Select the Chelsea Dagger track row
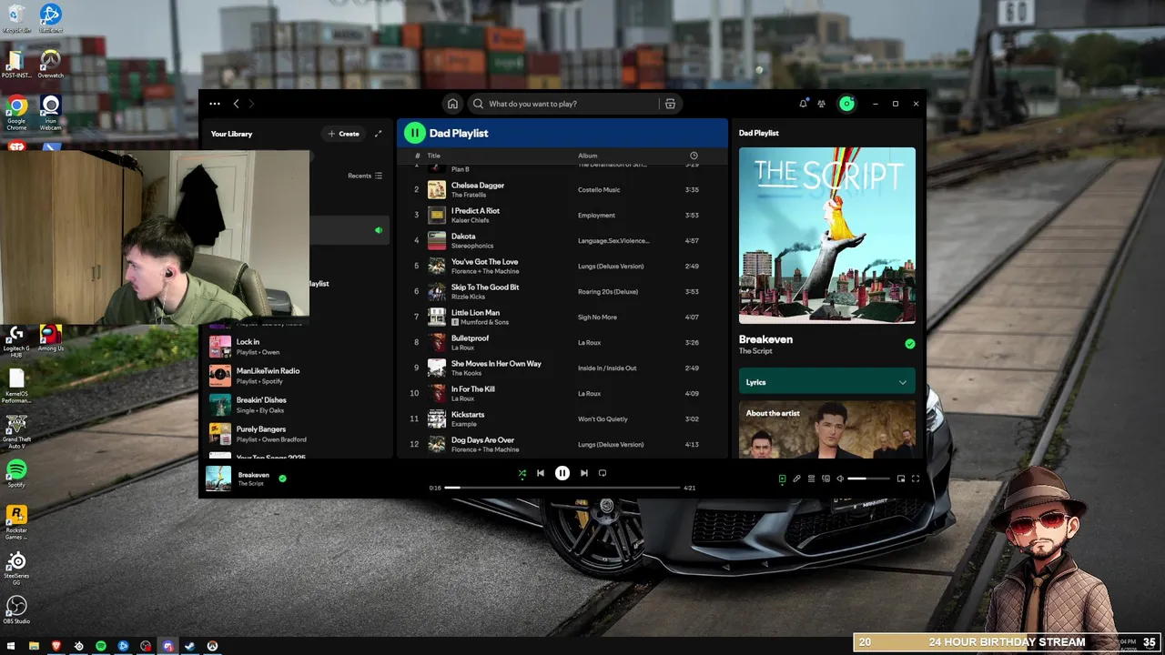The width and height of the screenshot is (1165, 655). point(562,189)
